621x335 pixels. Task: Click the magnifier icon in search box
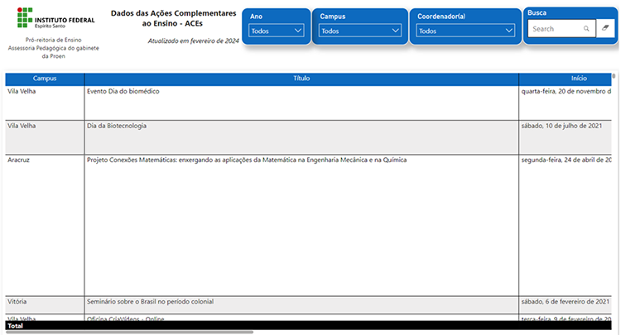tap(586, 29)
